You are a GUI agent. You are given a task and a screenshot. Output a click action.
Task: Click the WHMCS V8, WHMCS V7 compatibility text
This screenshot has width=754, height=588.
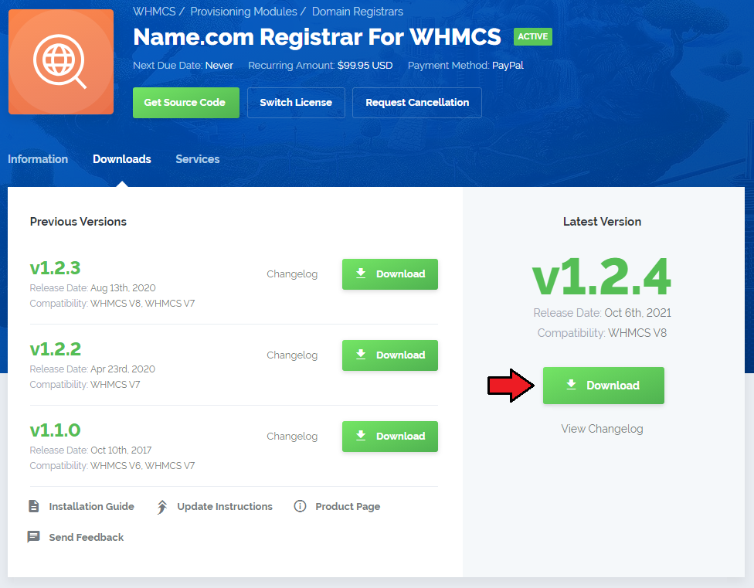[143, 304]
